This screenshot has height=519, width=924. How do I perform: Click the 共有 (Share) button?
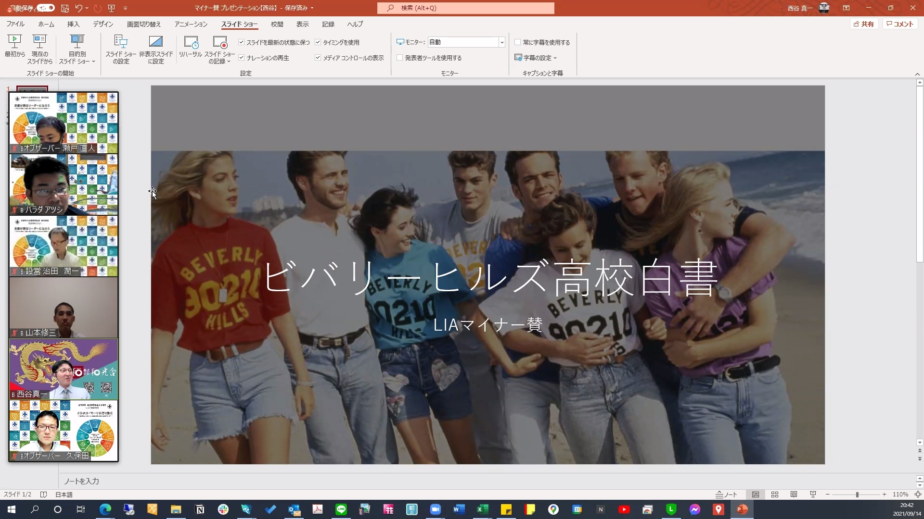pos(864,24)
